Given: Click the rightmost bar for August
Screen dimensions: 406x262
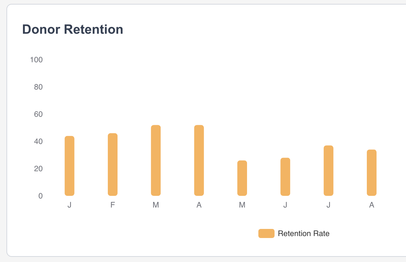Looking at the screenshot, I should pos(372,173).
